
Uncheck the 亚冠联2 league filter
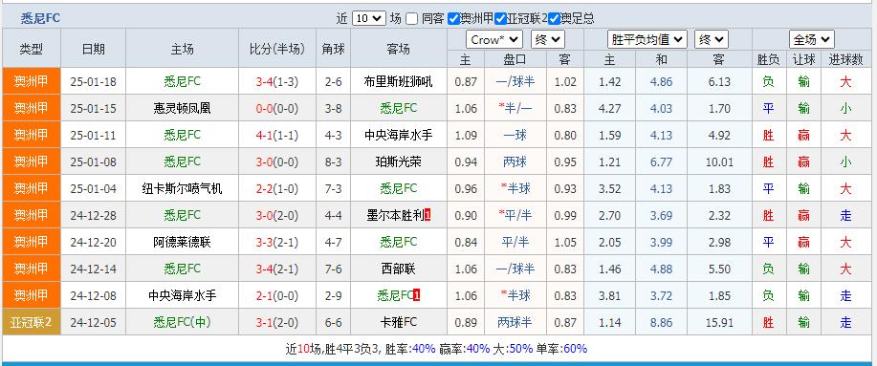pyautogui.click(x=500, y=18)
